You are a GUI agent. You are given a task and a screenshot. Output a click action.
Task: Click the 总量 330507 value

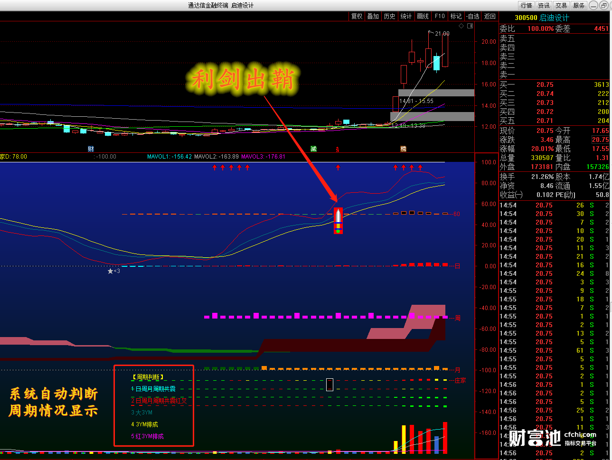pos(542,158)
